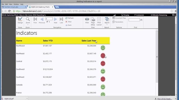Toggle the Document Map option

click(x=119, y=18)
